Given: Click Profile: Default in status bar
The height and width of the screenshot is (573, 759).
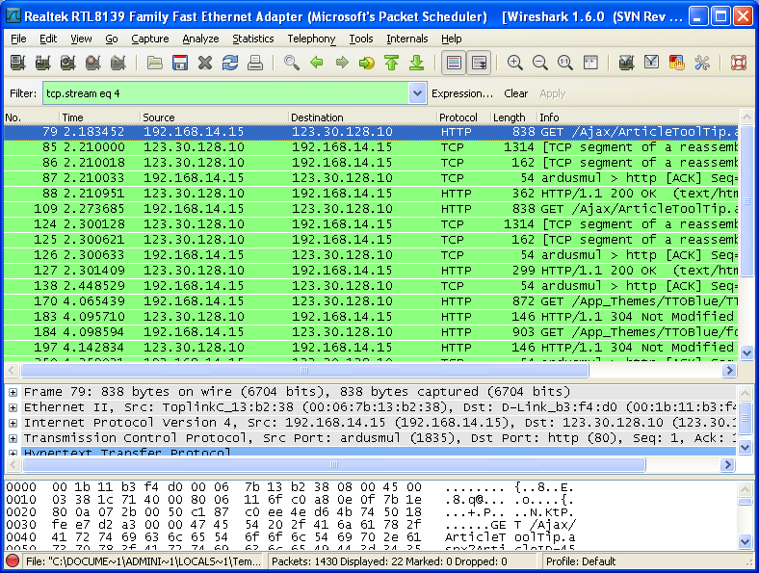Looking at the screenshot, I should coord(581,561).
